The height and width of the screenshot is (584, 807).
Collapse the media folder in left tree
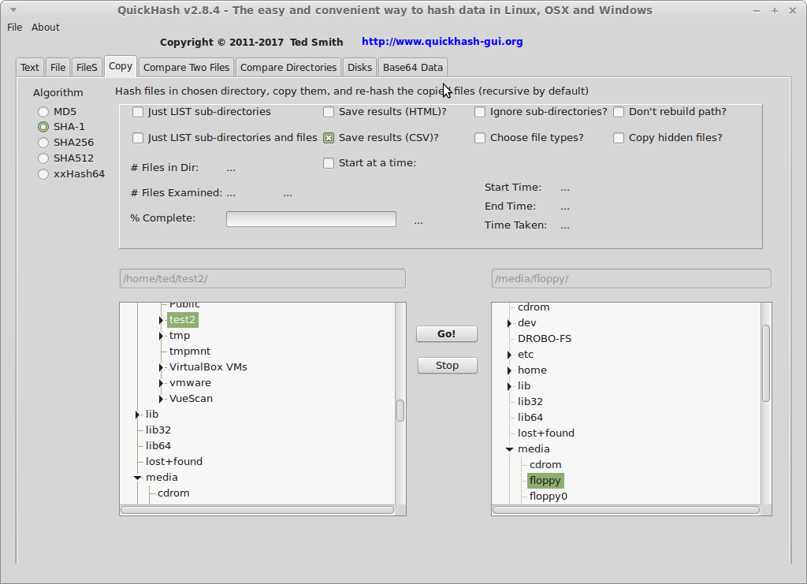(137, 477)
